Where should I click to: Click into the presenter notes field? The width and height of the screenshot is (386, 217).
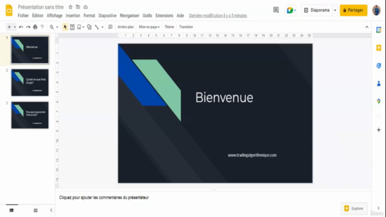tap(213, 198)
